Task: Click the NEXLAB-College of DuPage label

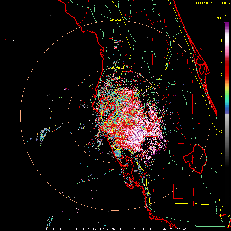Action: click(x=206, y=3)
